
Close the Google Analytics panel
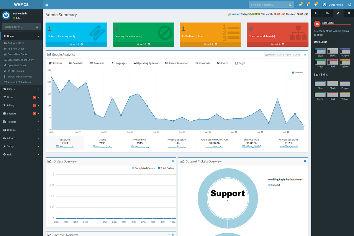point(305,55)
